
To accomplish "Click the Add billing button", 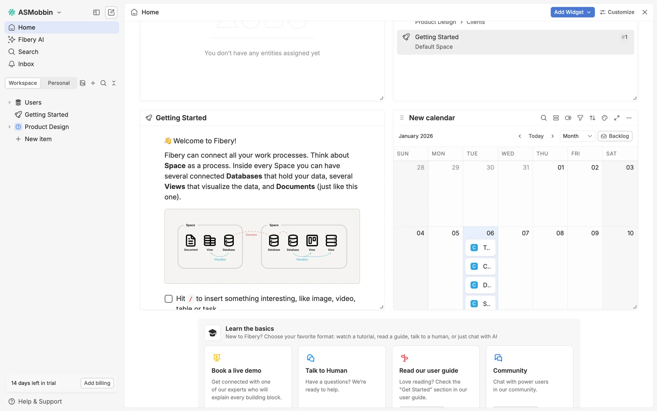I will (x=97, y=383).
